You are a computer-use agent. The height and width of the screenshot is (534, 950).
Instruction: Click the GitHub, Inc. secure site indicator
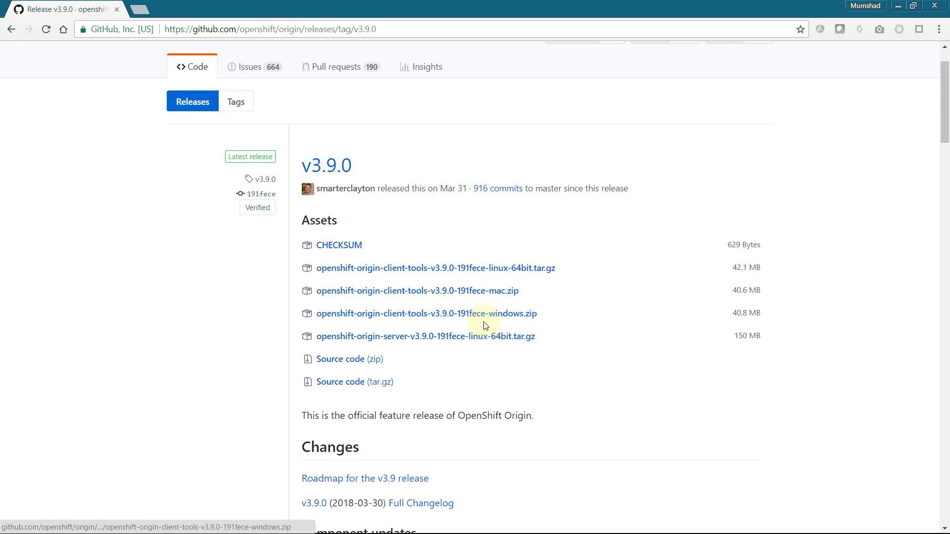(117, 29)
